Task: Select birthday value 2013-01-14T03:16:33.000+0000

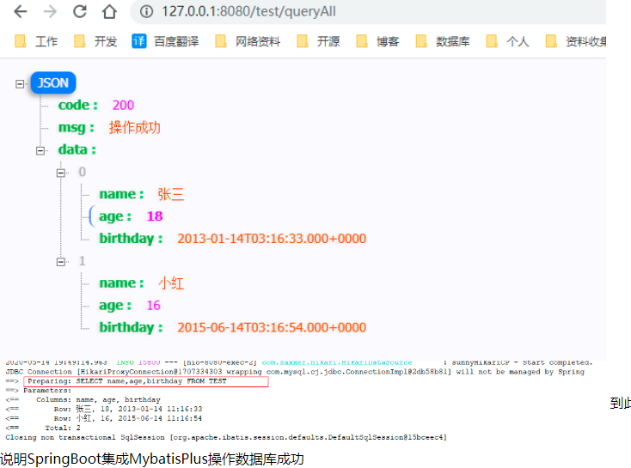Action: point(272,239)
